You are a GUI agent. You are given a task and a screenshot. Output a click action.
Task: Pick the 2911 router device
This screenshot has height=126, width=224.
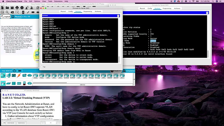[60, 76]
